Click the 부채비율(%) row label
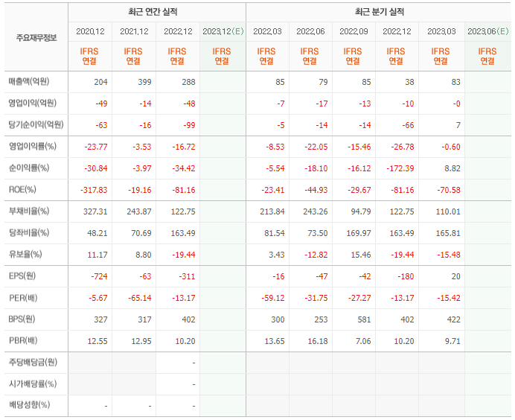The image size is (515, 420). coord(29,211)
